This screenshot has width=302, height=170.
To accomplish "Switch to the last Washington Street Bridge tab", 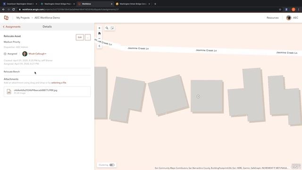I will coord(133,4).
